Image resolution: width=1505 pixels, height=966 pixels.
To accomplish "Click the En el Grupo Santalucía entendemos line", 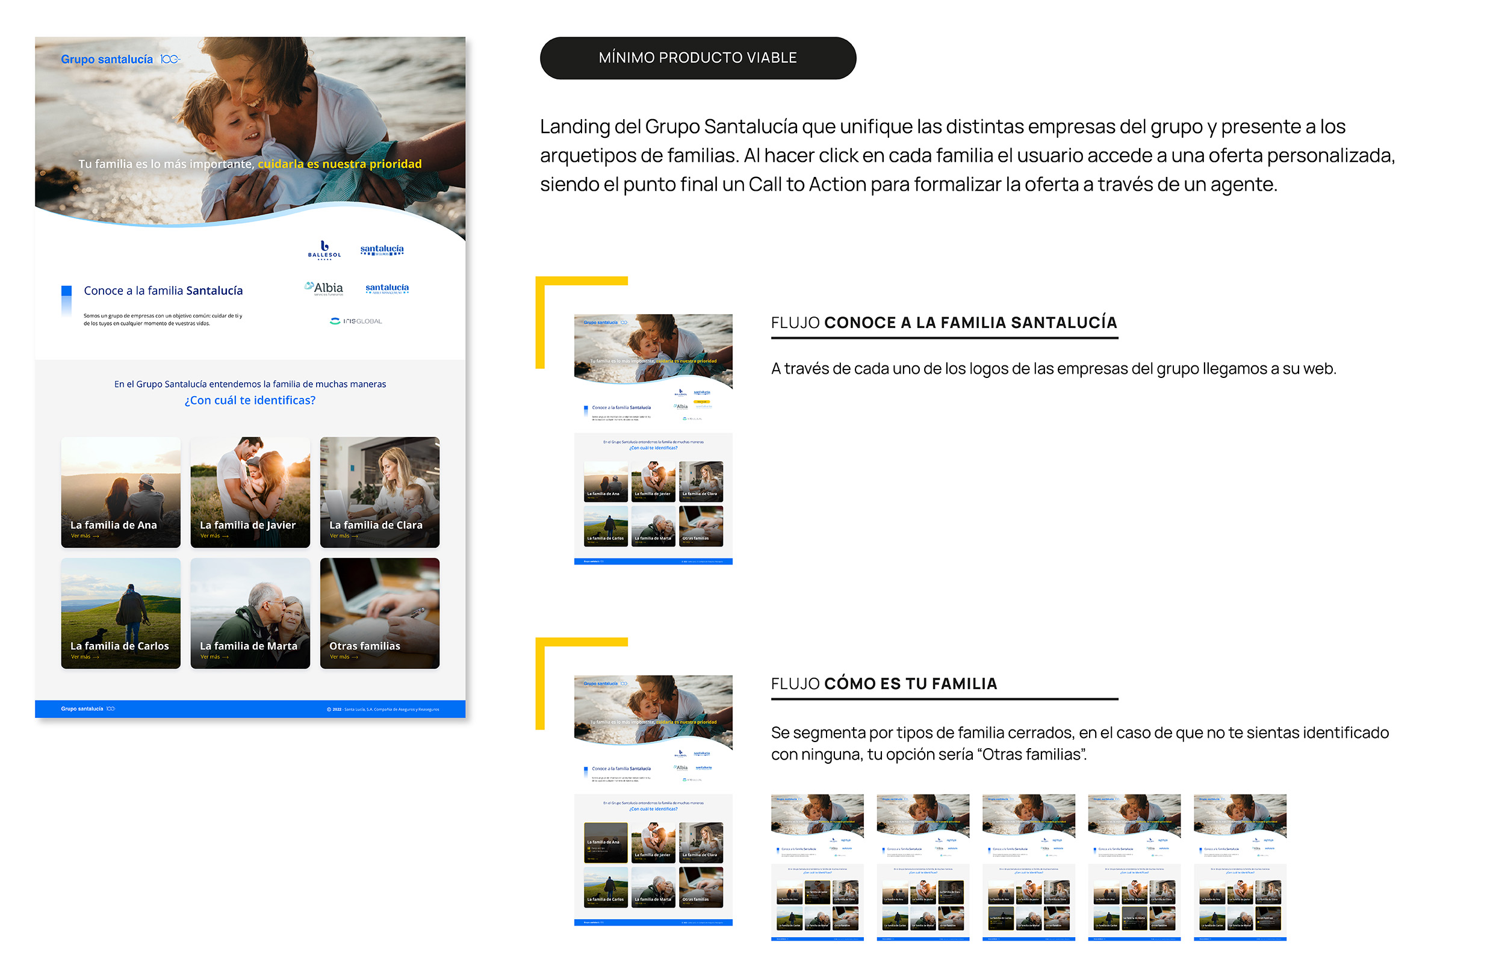I will coord(250,384).
